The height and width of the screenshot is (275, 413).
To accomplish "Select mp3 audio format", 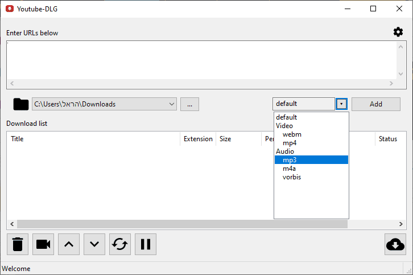I will (311, 160).
